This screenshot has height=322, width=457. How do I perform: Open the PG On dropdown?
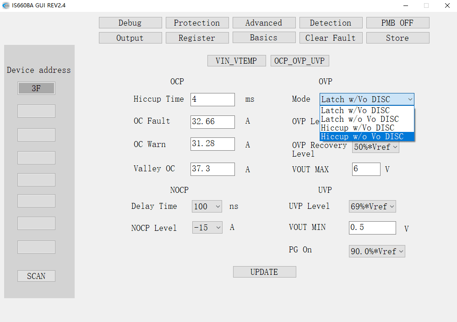(x=377, y=251)
